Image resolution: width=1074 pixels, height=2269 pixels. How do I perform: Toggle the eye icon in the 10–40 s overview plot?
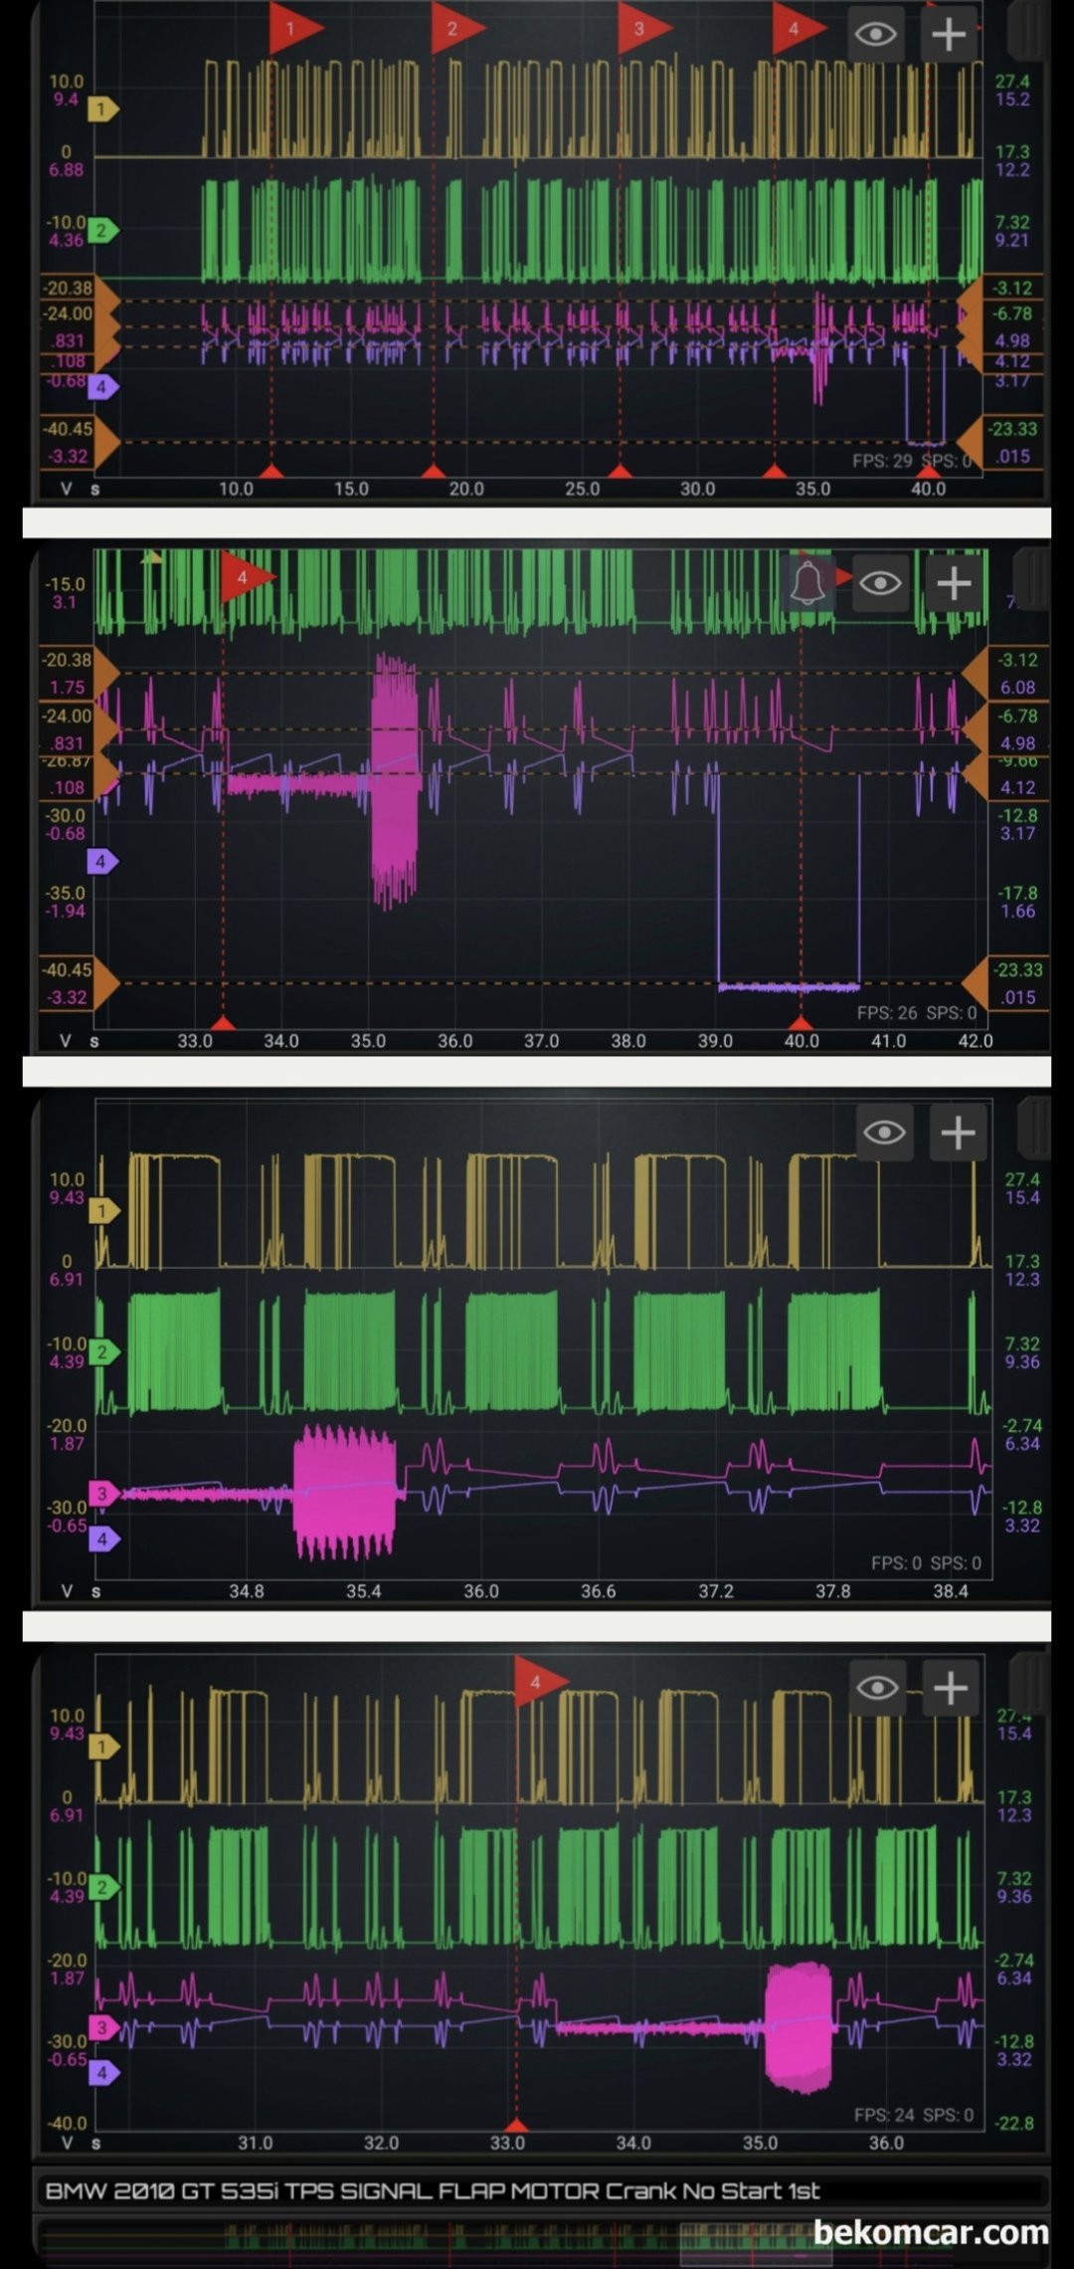[x=875, y=35]
